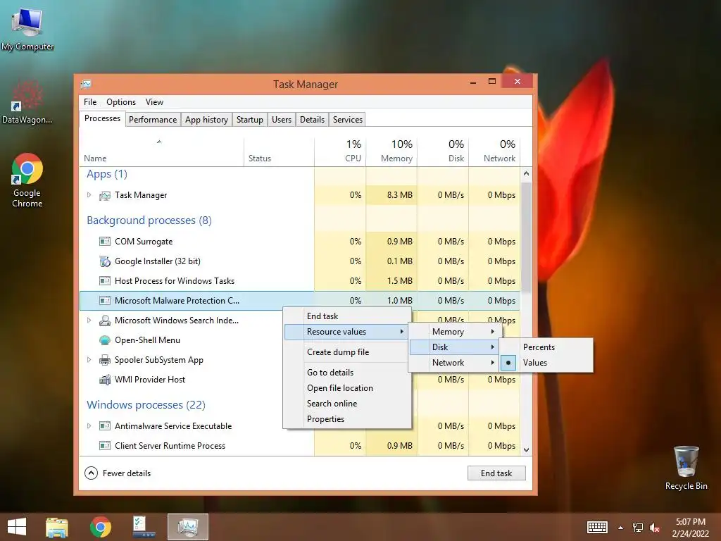Choose End task in context menu

click(346, 316)
